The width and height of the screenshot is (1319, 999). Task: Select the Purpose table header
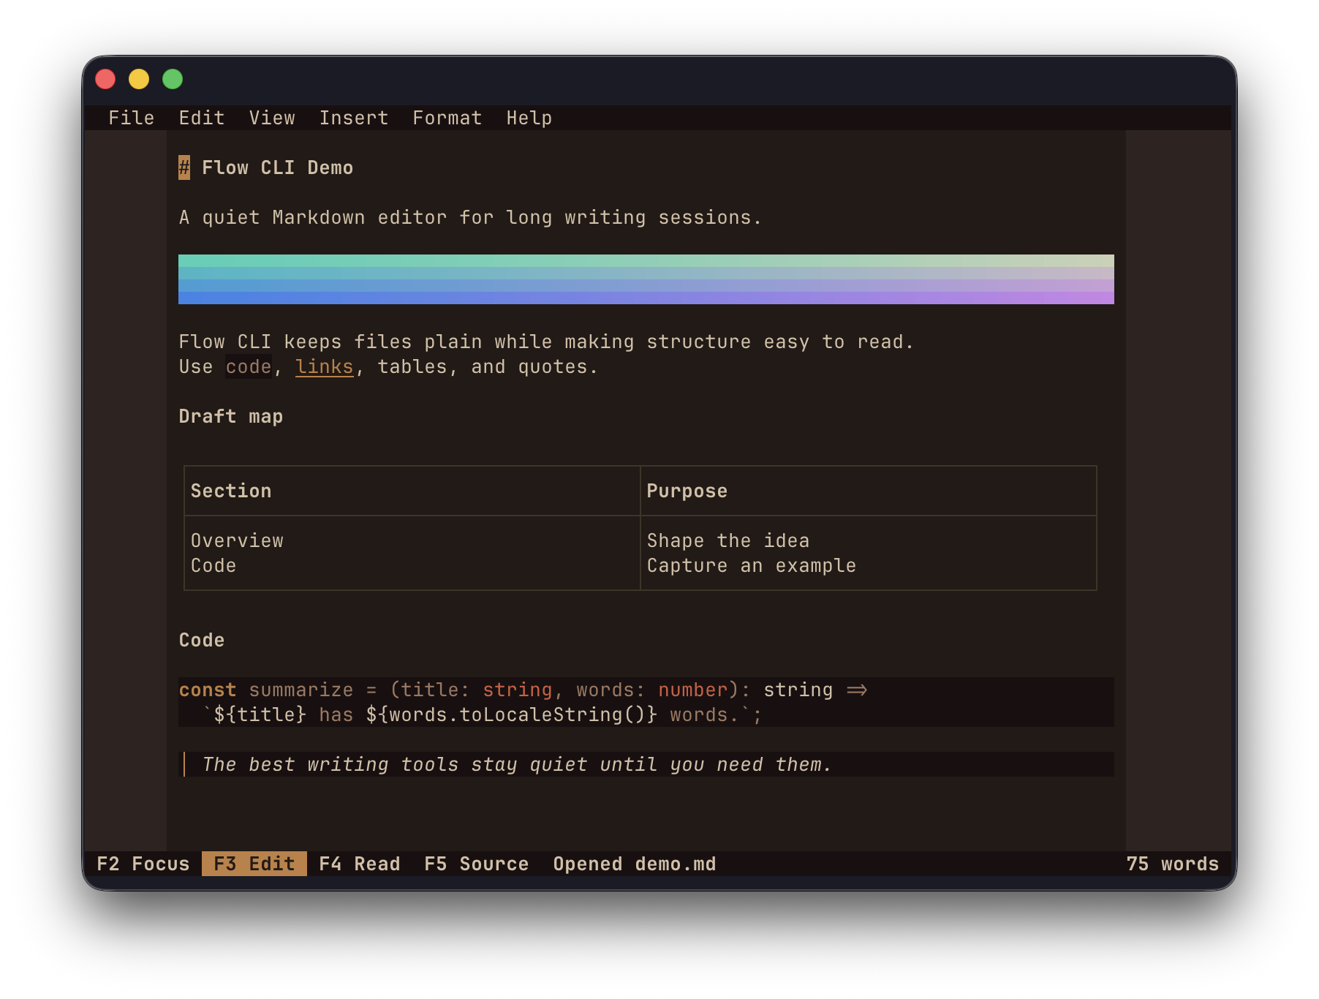[687, 491]
